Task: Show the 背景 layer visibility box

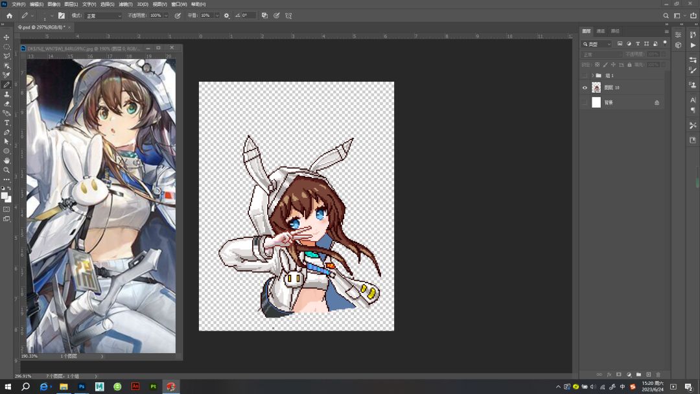Action: pyautogui.click(x=585, y=102)
